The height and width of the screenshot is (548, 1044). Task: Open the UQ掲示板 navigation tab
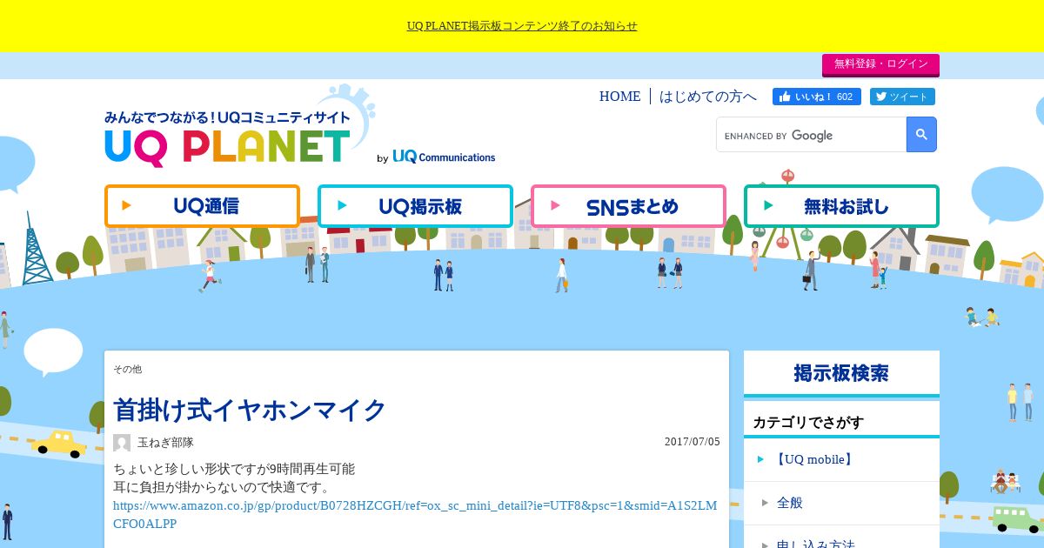415,206
